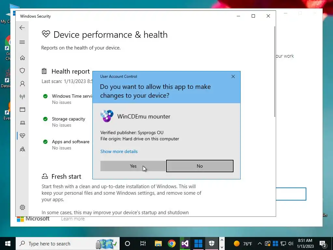This screenshot has height=250, width=333.
Task: Click the WinCDEmu mounter disc icon
Action: [107, 116]
